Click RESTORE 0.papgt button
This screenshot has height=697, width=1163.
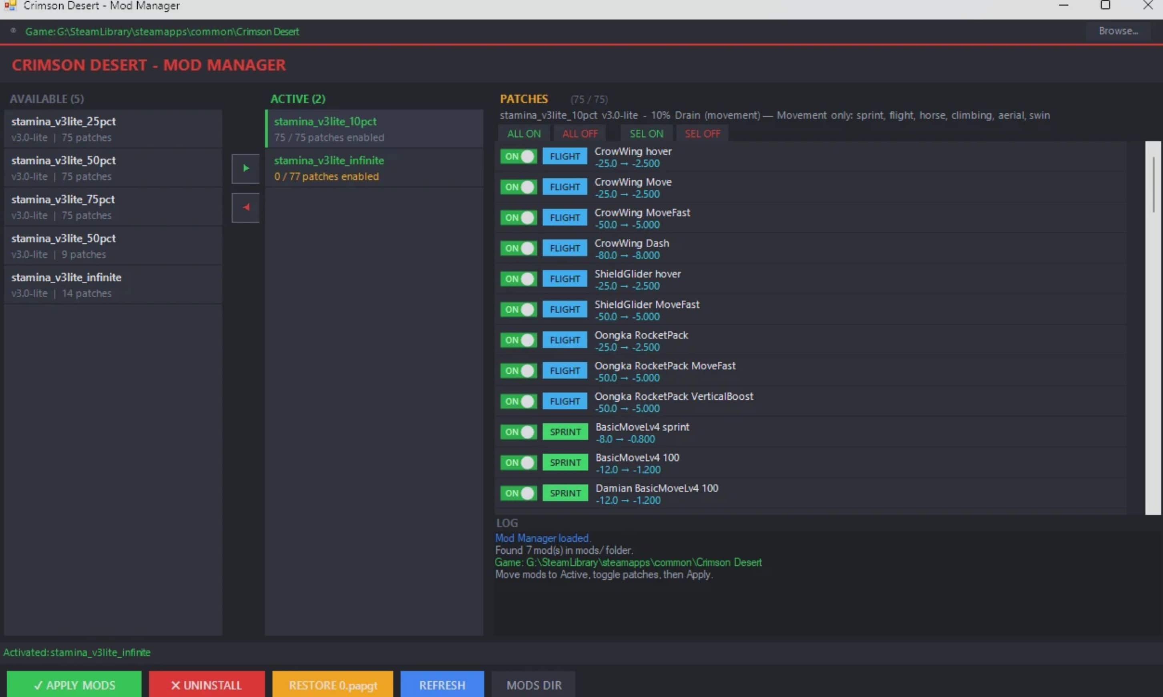click(x=332, y=685)
